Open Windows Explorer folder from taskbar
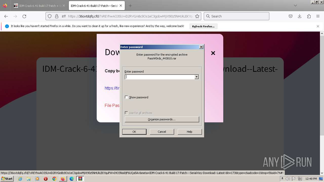This screenshot has height=182, width=324. (x=29, y=179)
